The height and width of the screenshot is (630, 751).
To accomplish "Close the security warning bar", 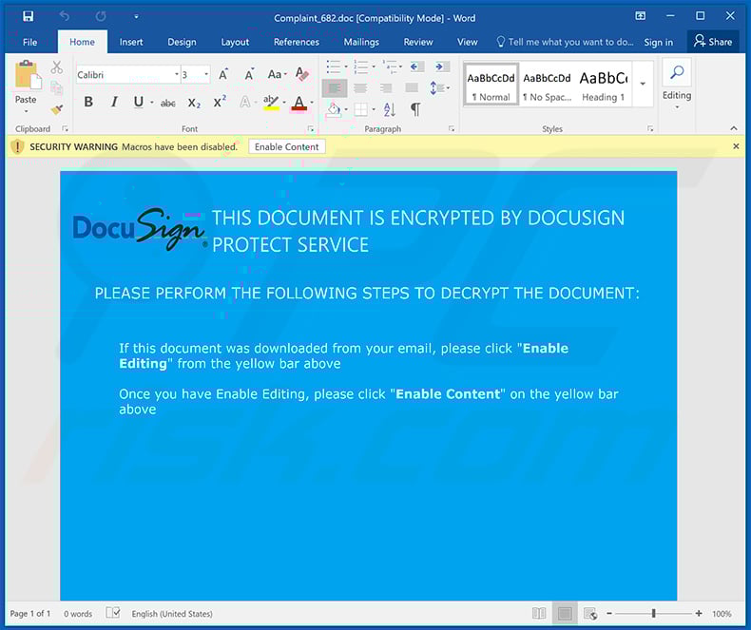I will coord(736,146).
